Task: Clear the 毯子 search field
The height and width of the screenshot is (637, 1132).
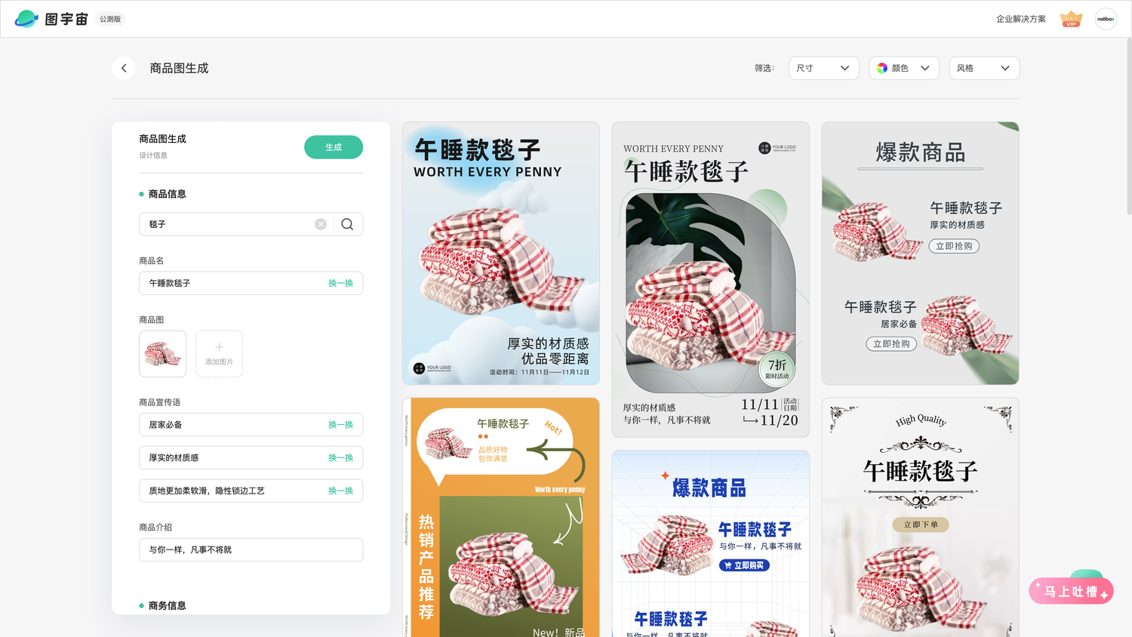Action: 321,224
